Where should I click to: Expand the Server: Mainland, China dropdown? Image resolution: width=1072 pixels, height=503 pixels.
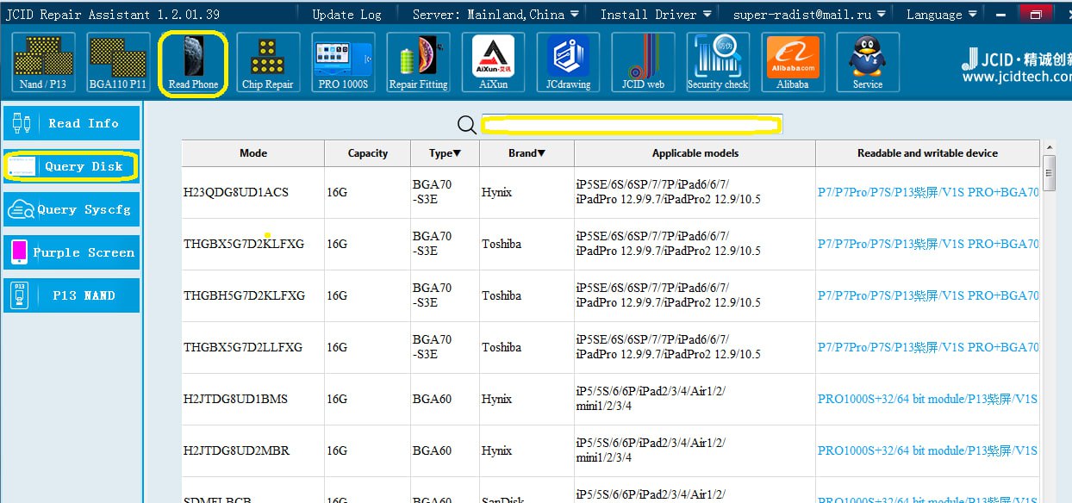(x=495, y=14)
